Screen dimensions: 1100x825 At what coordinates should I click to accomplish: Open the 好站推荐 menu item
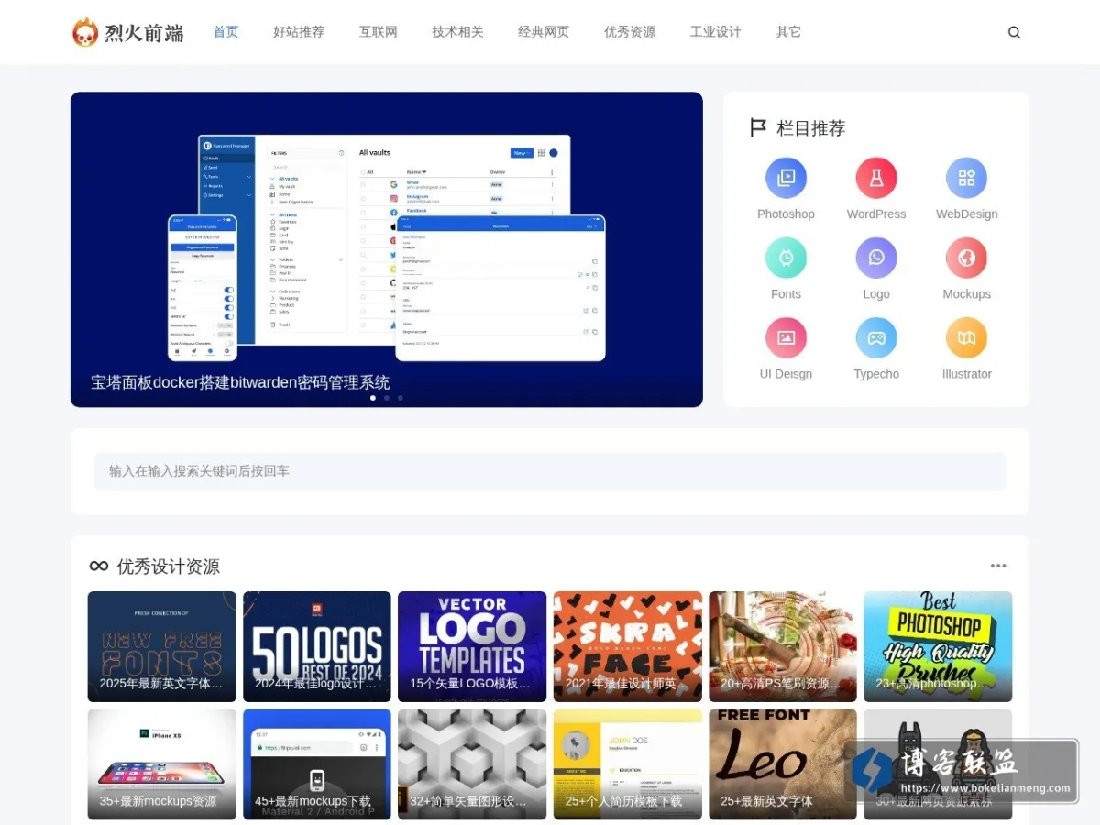click(299, 32)
